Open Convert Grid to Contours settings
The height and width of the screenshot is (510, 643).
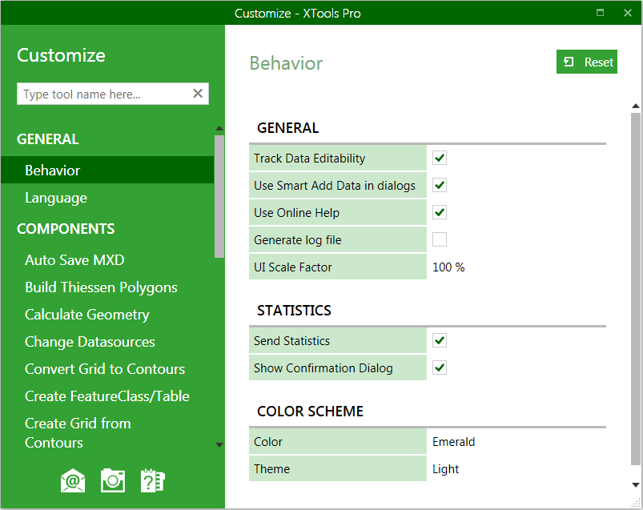point(105,369)
